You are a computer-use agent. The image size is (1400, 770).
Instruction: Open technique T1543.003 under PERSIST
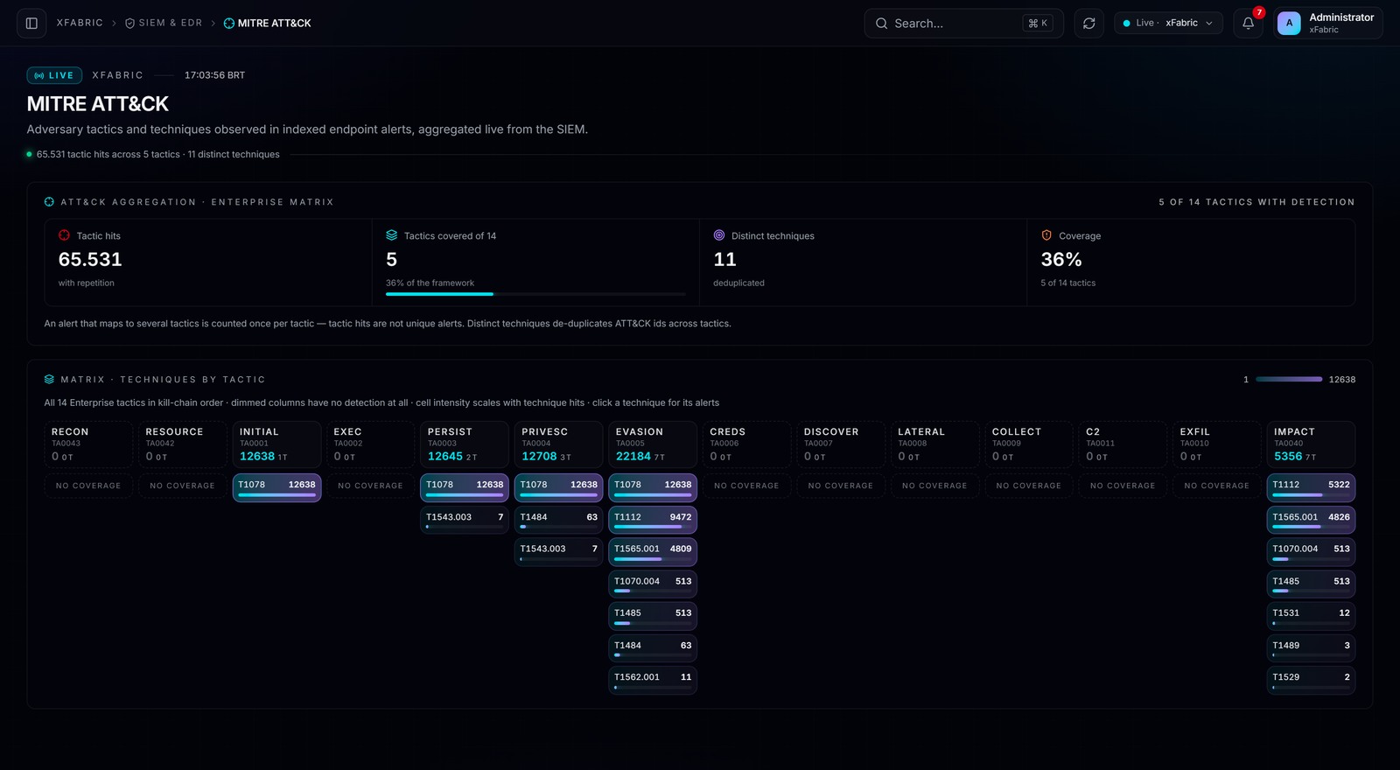tap(465, 520)
